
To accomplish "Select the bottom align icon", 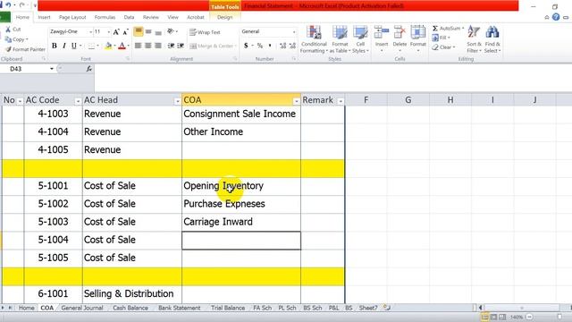I will point(158,32).
